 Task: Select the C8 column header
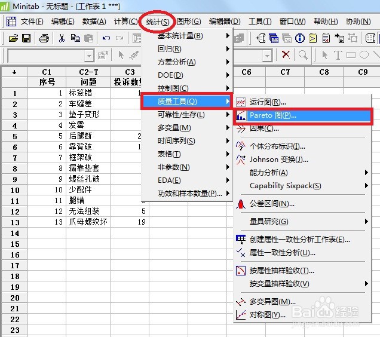324,72
